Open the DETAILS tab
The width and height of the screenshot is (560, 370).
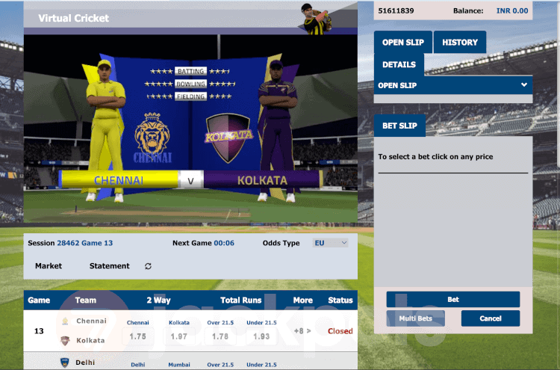point(399,65)
